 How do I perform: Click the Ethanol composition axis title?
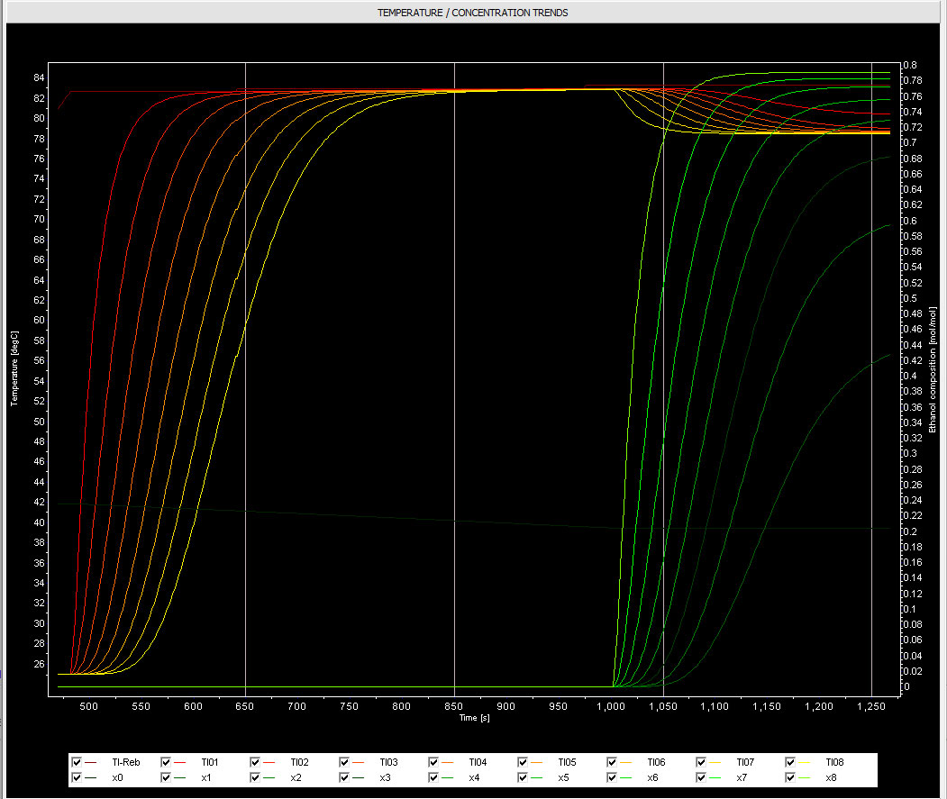point(933,369)
